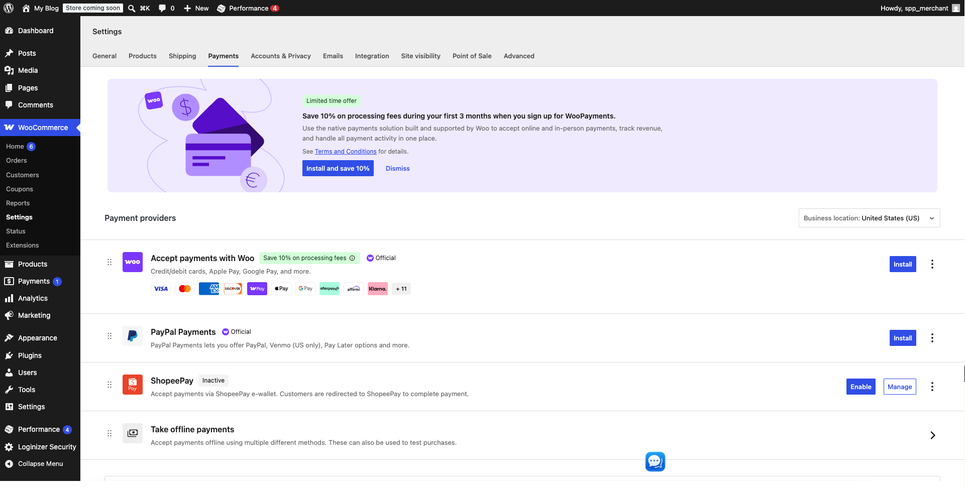The width and height of the screenshot is (965, 489).
Task: Click the drag handle for PayPal Payments
Action: point(110,336)
